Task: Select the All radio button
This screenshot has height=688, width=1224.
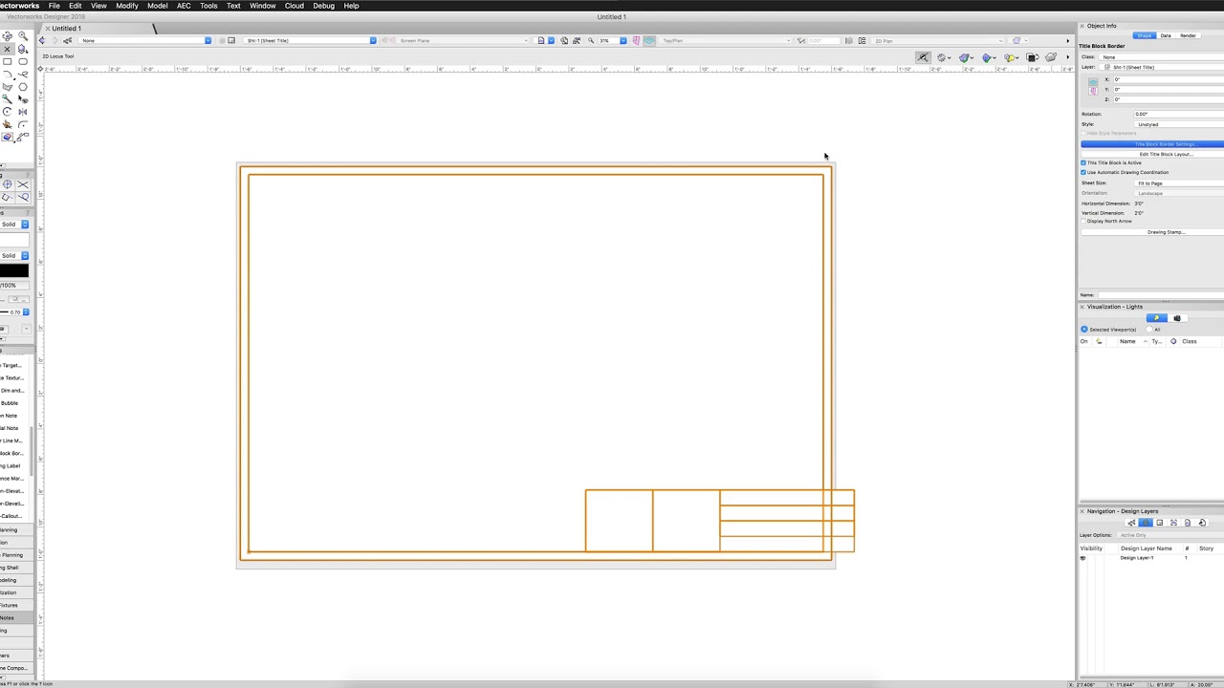Action: coord(1149,330)
